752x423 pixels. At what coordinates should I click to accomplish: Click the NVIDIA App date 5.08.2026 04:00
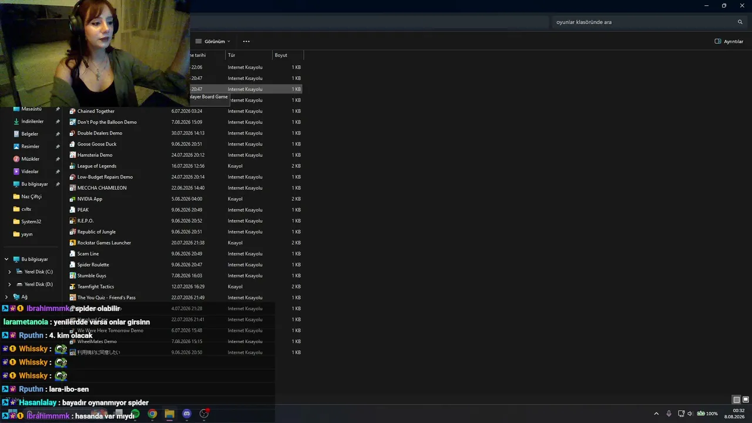click(x=187, y=199)
